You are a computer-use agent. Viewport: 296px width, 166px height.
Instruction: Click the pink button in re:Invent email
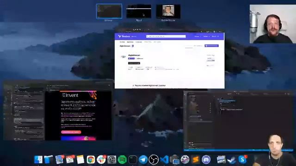[71, 132]
